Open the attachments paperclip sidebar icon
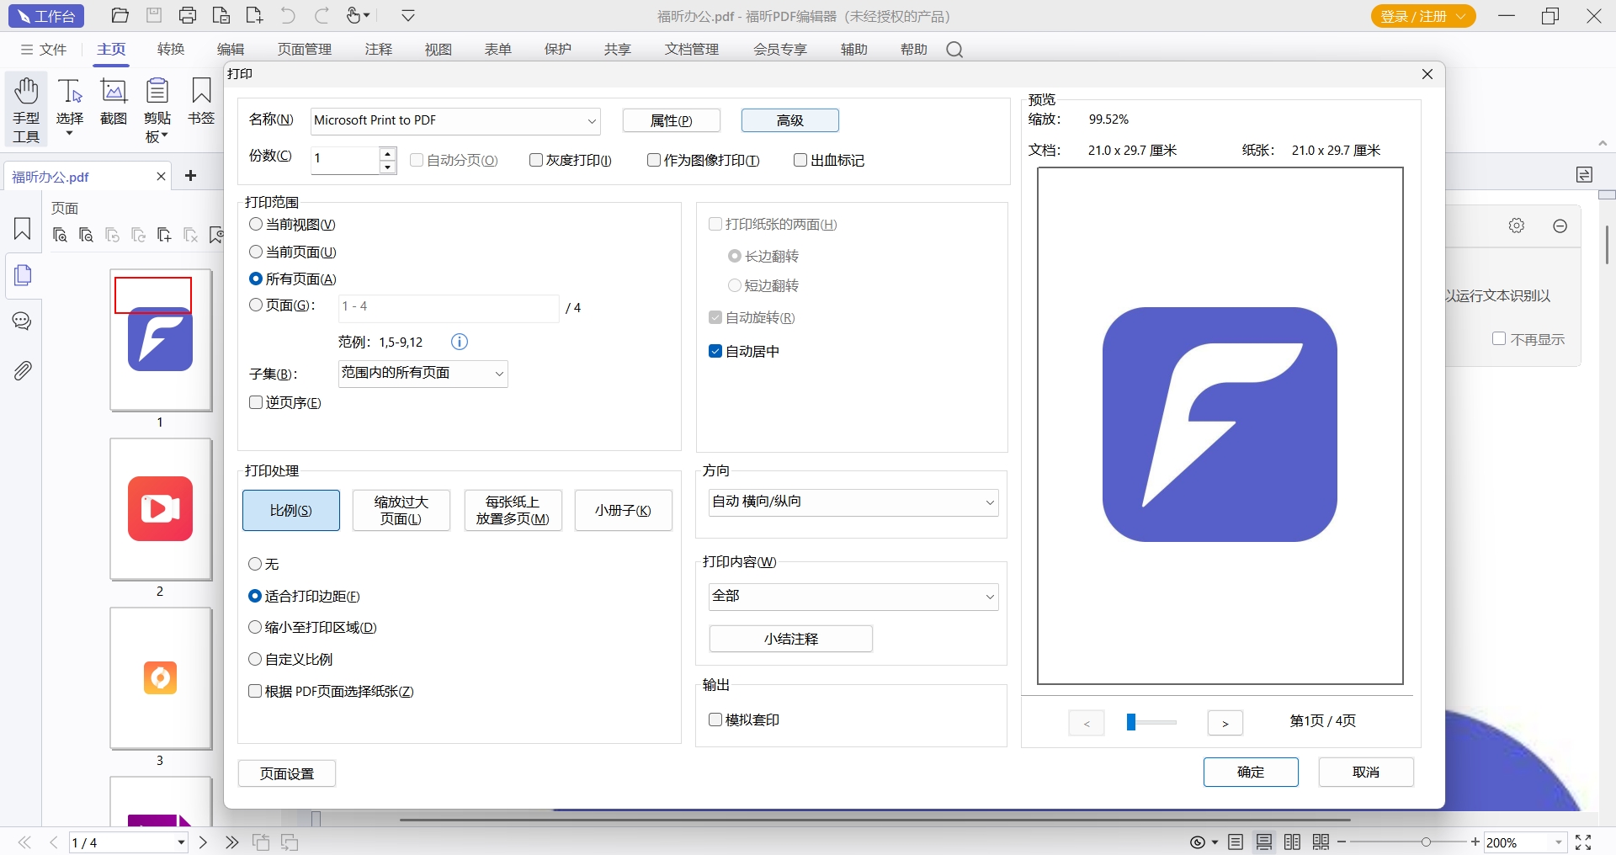 23,370
